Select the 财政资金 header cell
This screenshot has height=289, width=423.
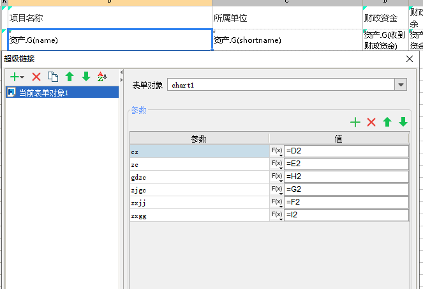point(385,18)
